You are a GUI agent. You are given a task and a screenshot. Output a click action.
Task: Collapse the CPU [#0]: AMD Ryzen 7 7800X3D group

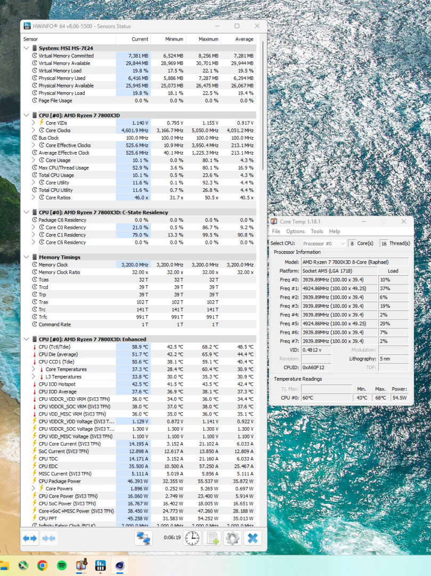27,115
